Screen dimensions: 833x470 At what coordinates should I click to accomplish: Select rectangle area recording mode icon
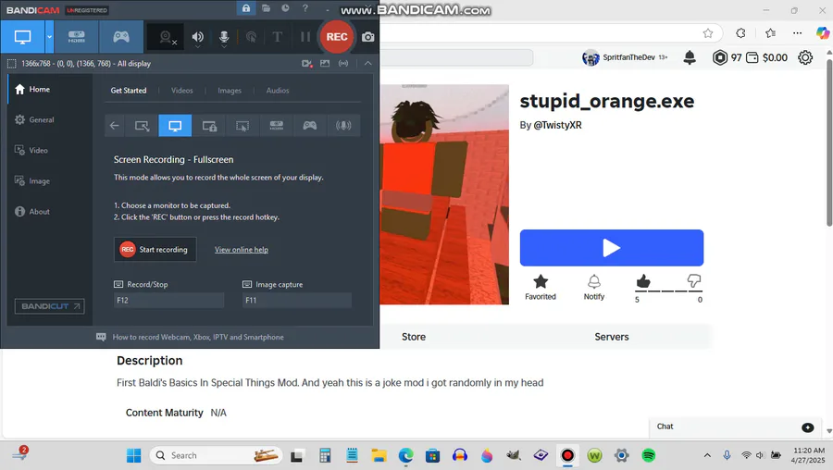142,126
